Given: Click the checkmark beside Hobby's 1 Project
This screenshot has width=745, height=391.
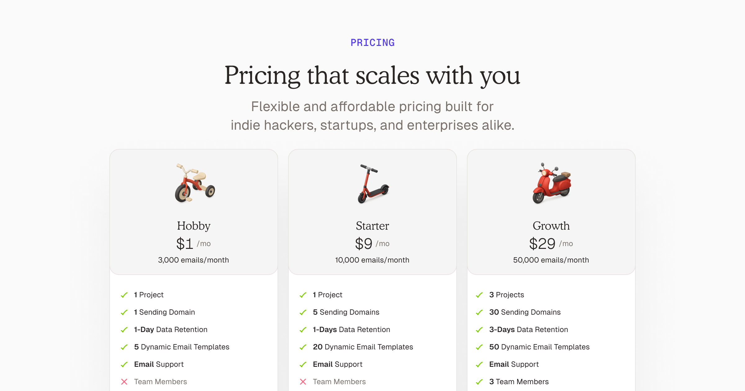Looking at the screenshot, I should tap(124, 295).
